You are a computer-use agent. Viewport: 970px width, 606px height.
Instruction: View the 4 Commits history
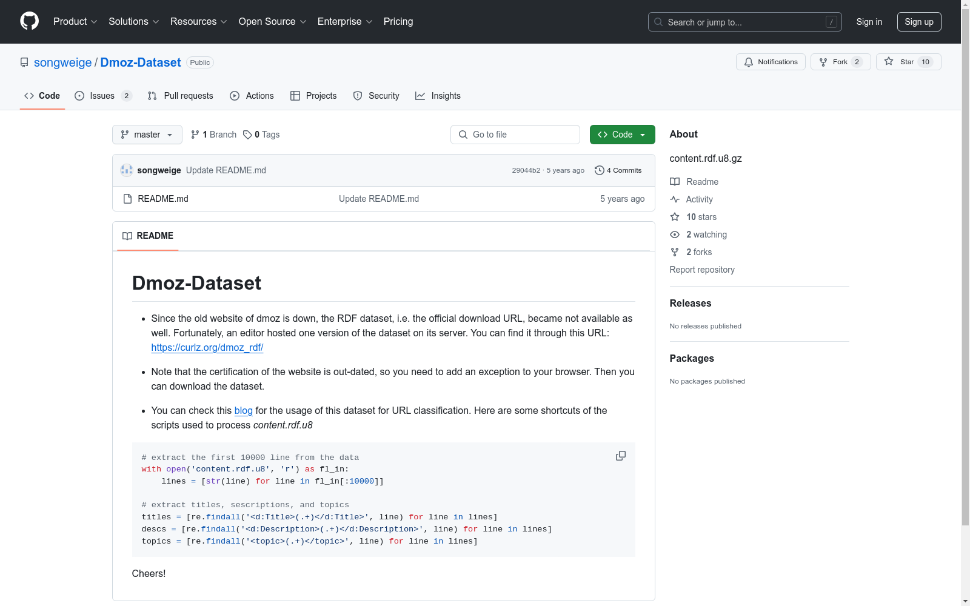pos(618,170)
